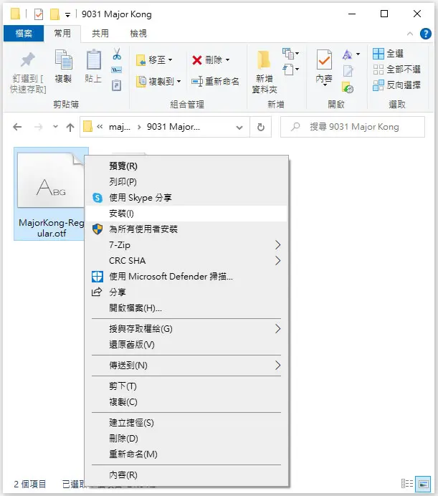This screenshot has height=496, width=438.
Task: Click the Properties checkmark icon
Action: [x=324, y=59]
